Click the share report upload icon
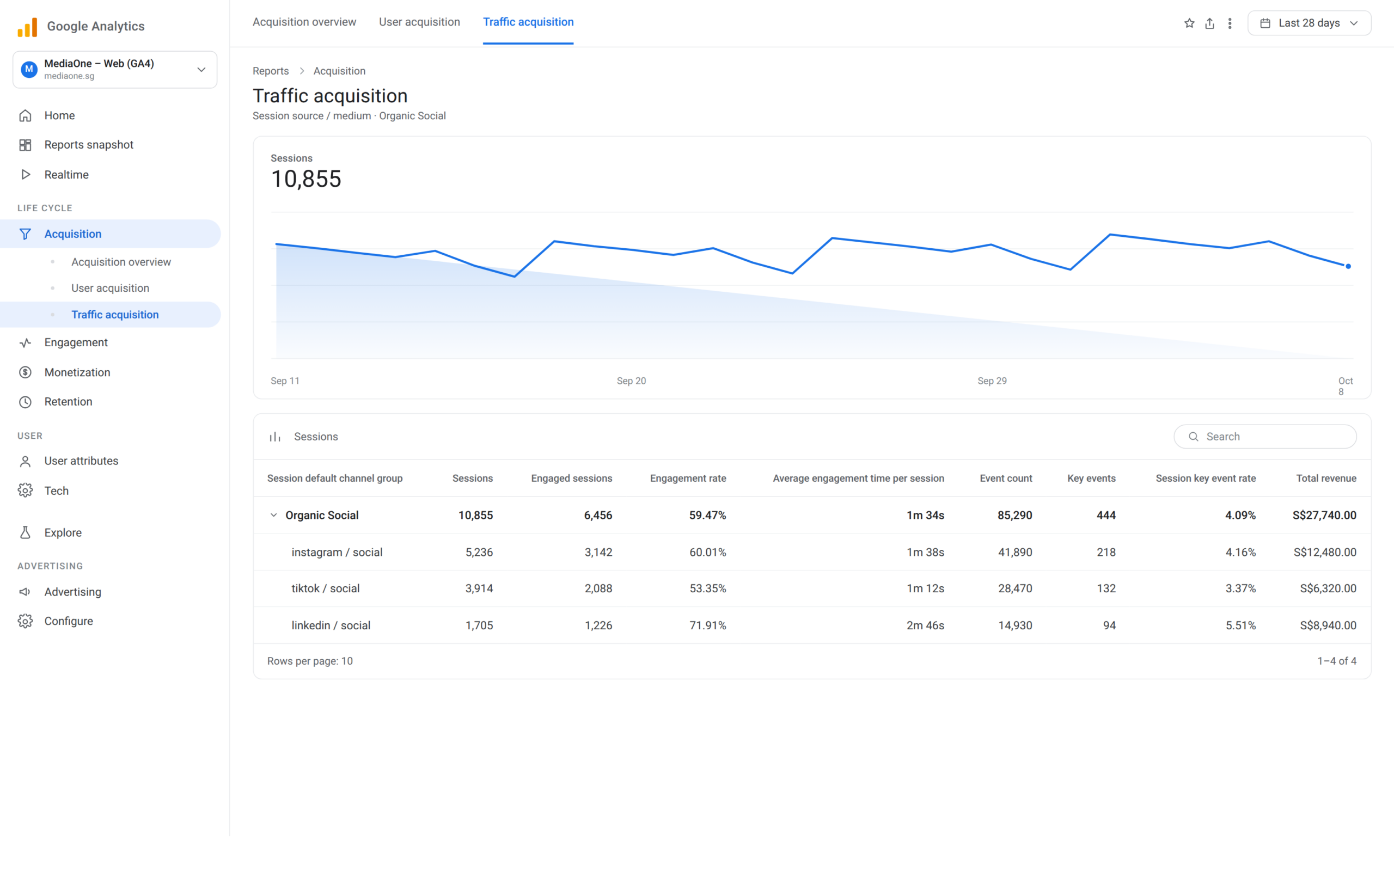Screen dimensions: 1394x871 1209,23
